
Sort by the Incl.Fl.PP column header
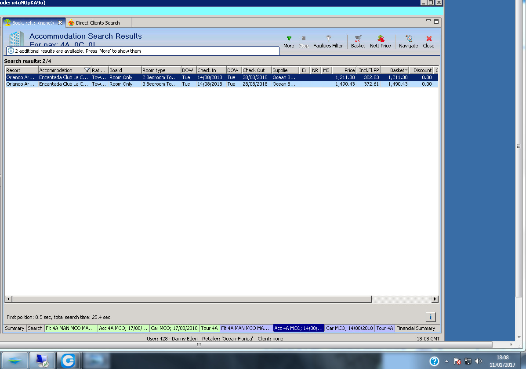pyautogui.click(x=368, y=70)
